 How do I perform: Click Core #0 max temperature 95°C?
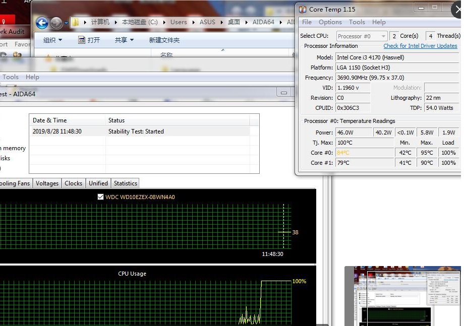coord(427,153)
